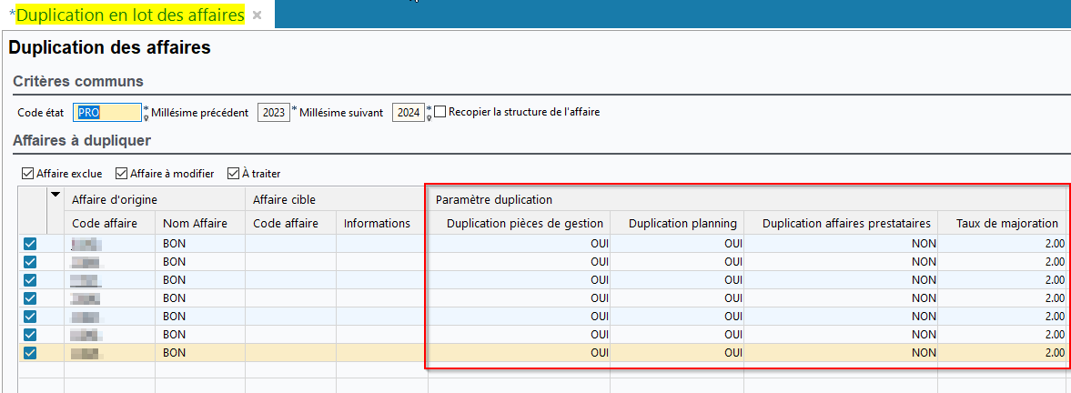Click the Paramètre duplication group header
1071x393 pixels.
pos(748,200)
